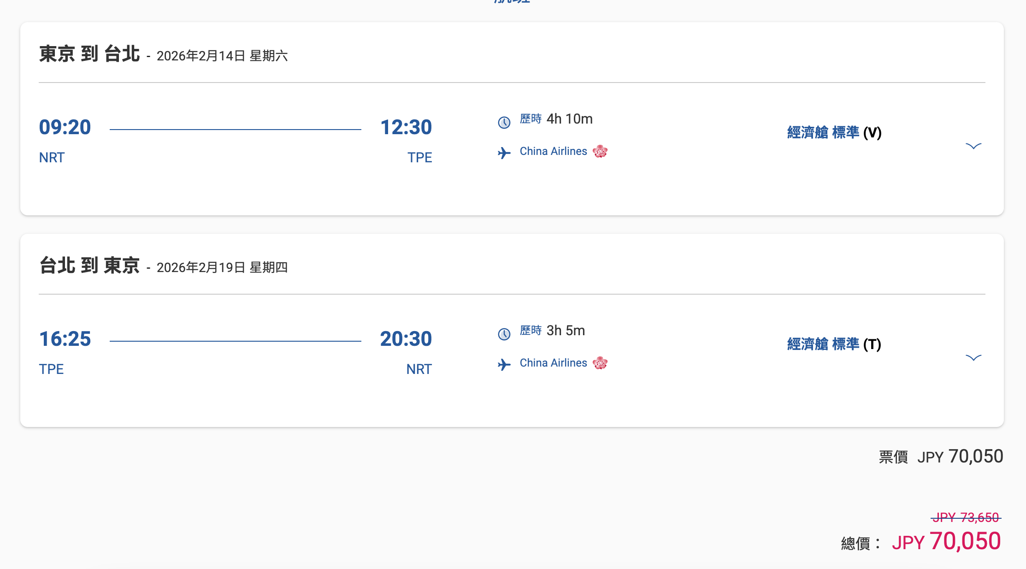Viewport: 1026px width, 569px height.
Task: Click the 台北 到 東京 route heading
Action: [89, 266]
